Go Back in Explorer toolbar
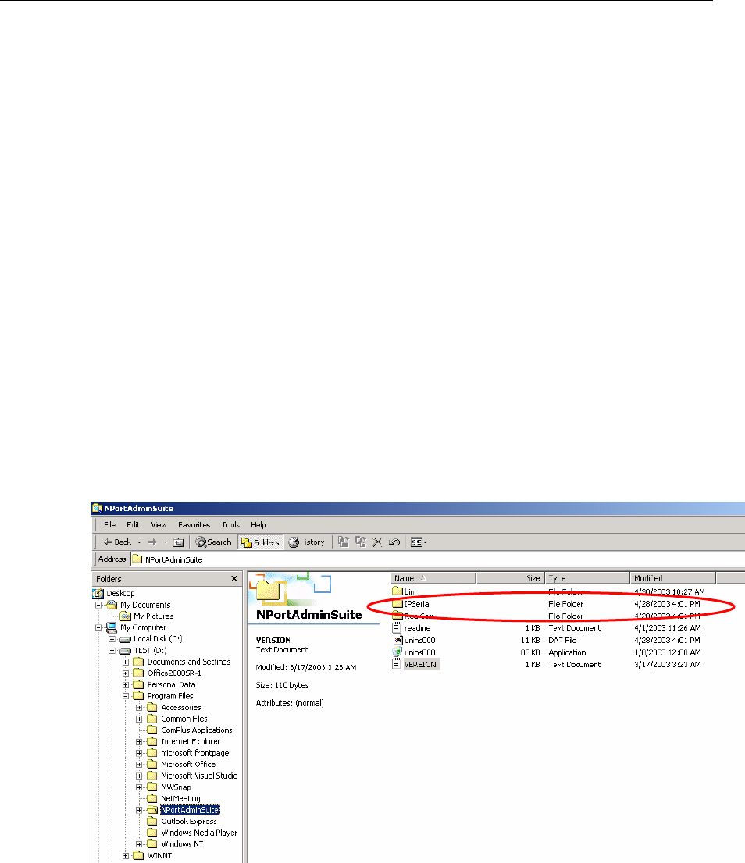Image resolution: width=745 pixels, height=863 pixels. (x=117, y=542)
